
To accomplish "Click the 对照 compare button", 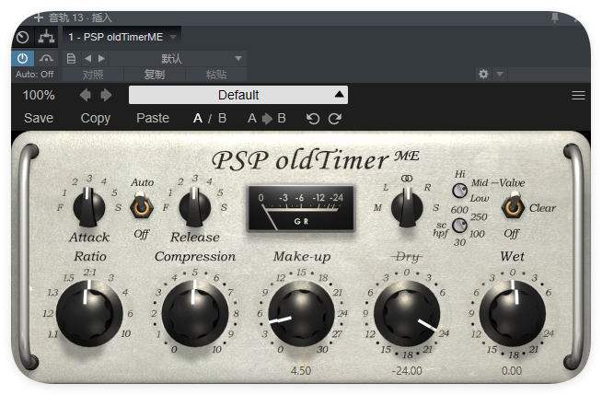I will (93, 75).
